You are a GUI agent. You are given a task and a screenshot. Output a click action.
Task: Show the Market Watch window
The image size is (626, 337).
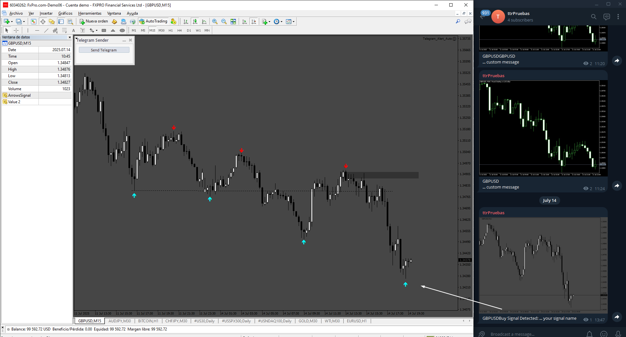33,21
